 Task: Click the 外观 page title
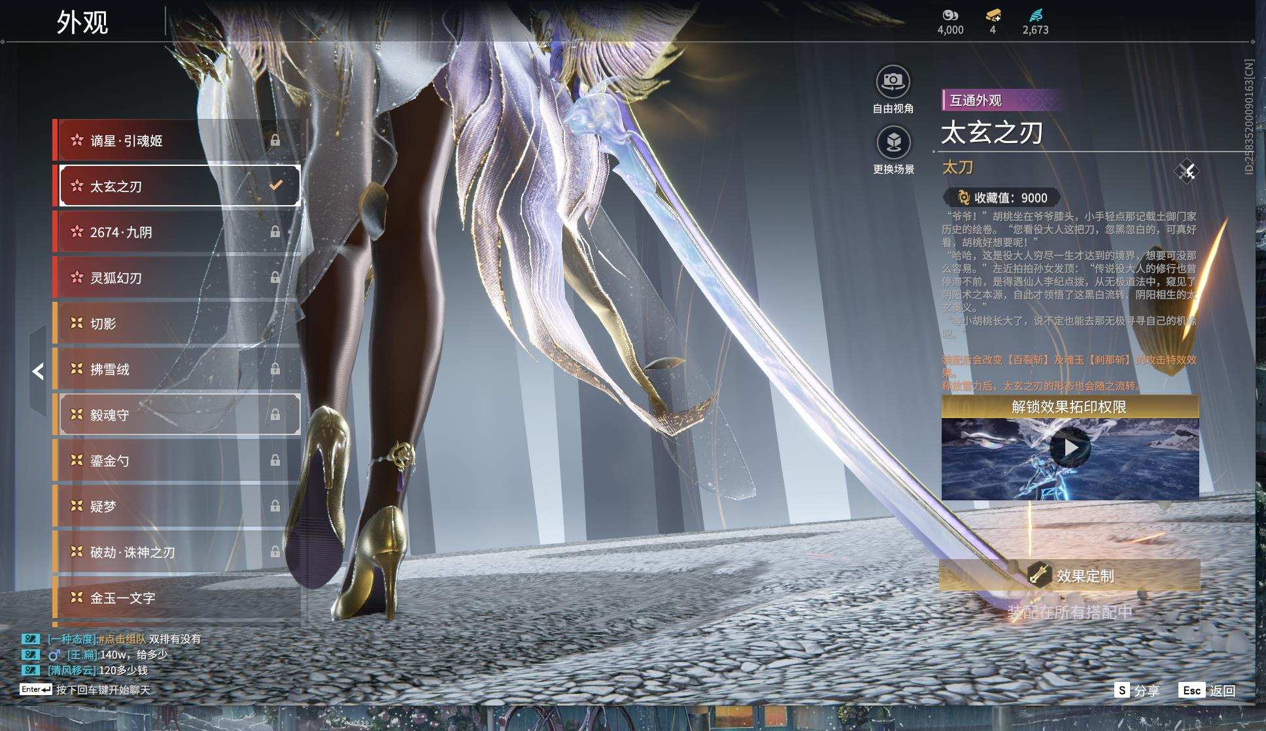coord(82,22)
